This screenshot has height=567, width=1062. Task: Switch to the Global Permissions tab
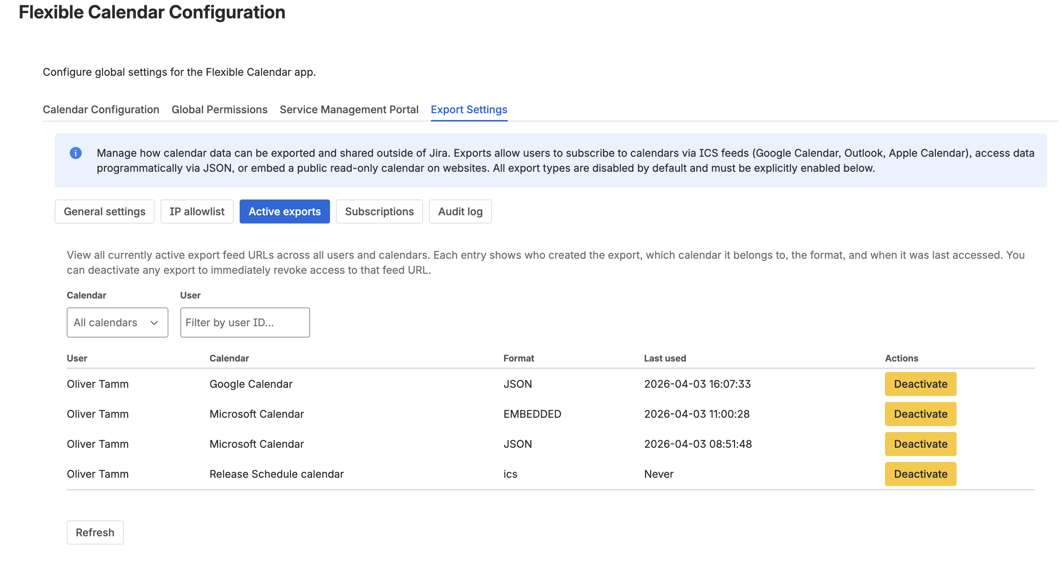coord(219,110)
